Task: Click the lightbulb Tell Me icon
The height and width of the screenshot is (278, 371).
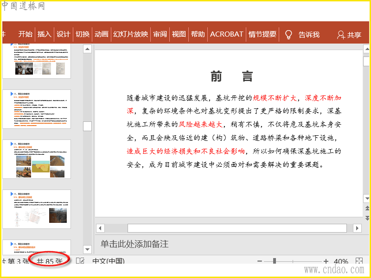Action: coord(288,34)
